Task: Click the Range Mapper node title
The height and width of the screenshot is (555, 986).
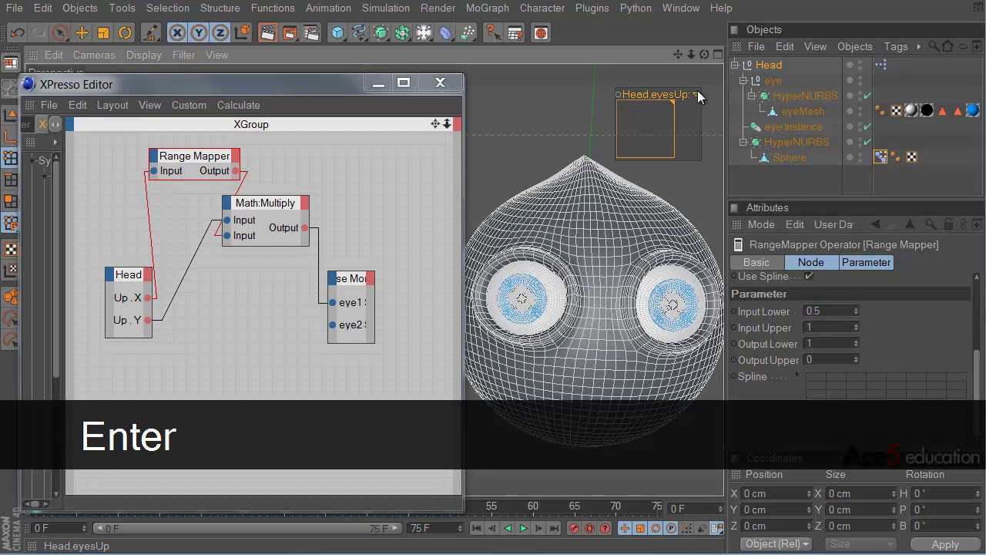Action: tap(194, 156)
